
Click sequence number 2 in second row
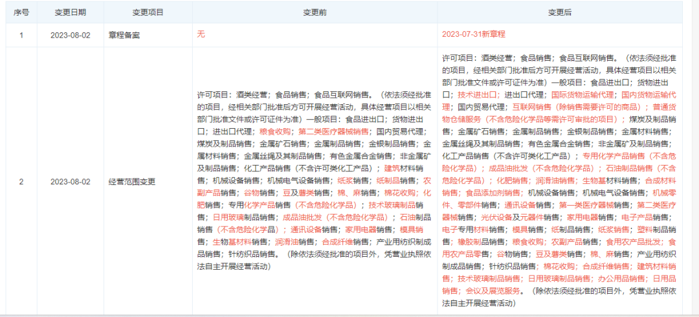[21, 182]
